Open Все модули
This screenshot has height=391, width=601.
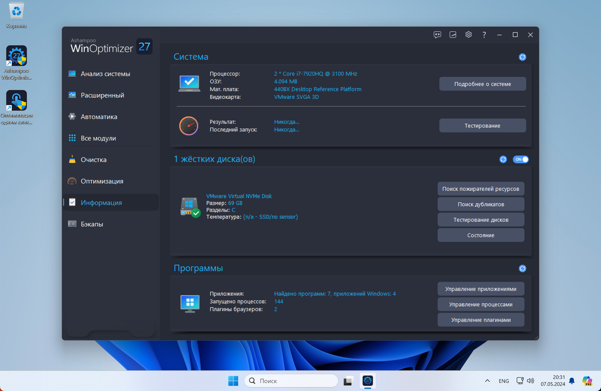[111, 138]
